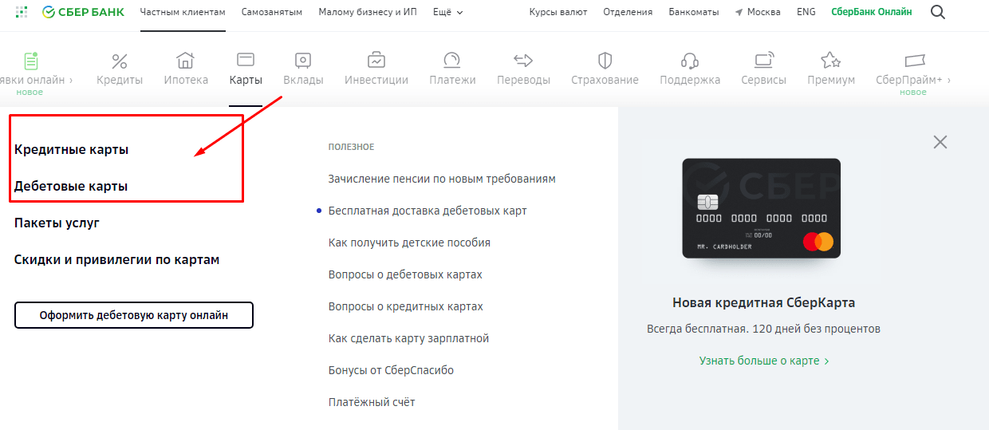Close the cards menu with the X
This screenshot has width=989, height=430.
pyautogui.click(x=940, y=142)
